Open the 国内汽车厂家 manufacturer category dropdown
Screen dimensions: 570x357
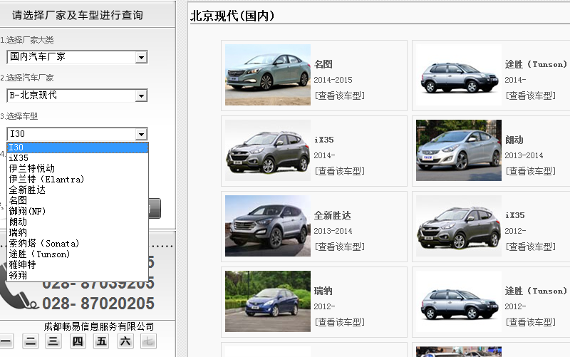(77, 57)
